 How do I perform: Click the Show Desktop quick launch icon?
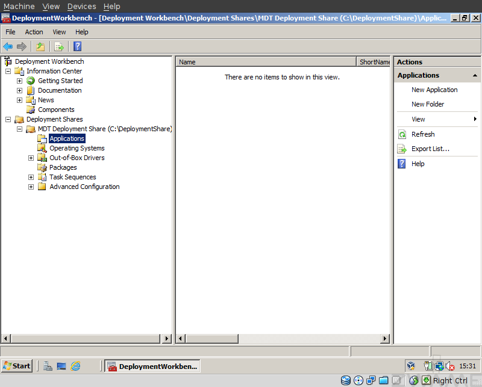coord(61,366)
